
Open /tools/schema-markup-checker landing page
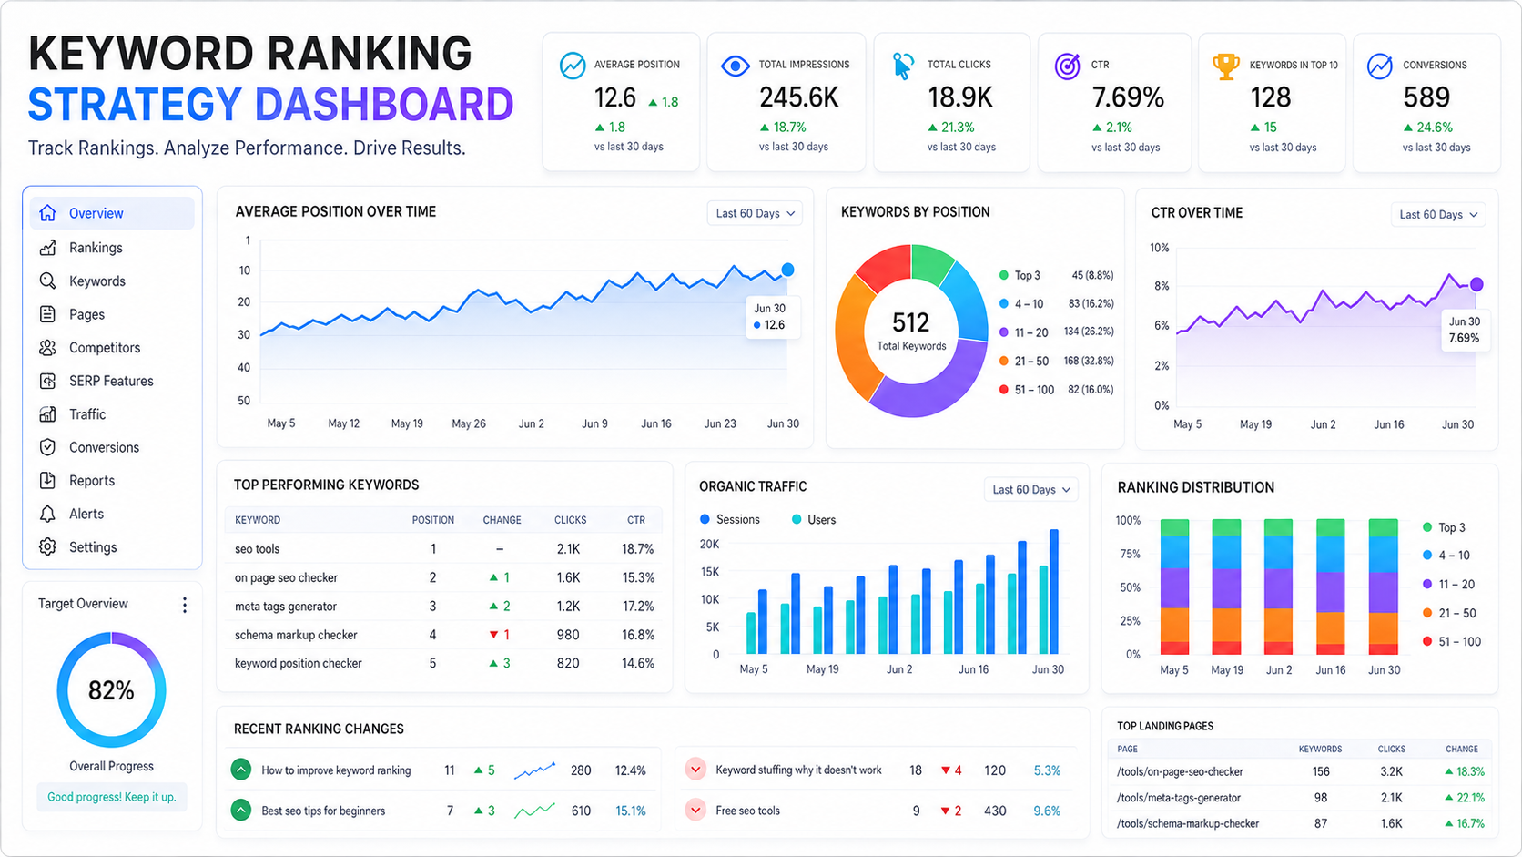1188,823
